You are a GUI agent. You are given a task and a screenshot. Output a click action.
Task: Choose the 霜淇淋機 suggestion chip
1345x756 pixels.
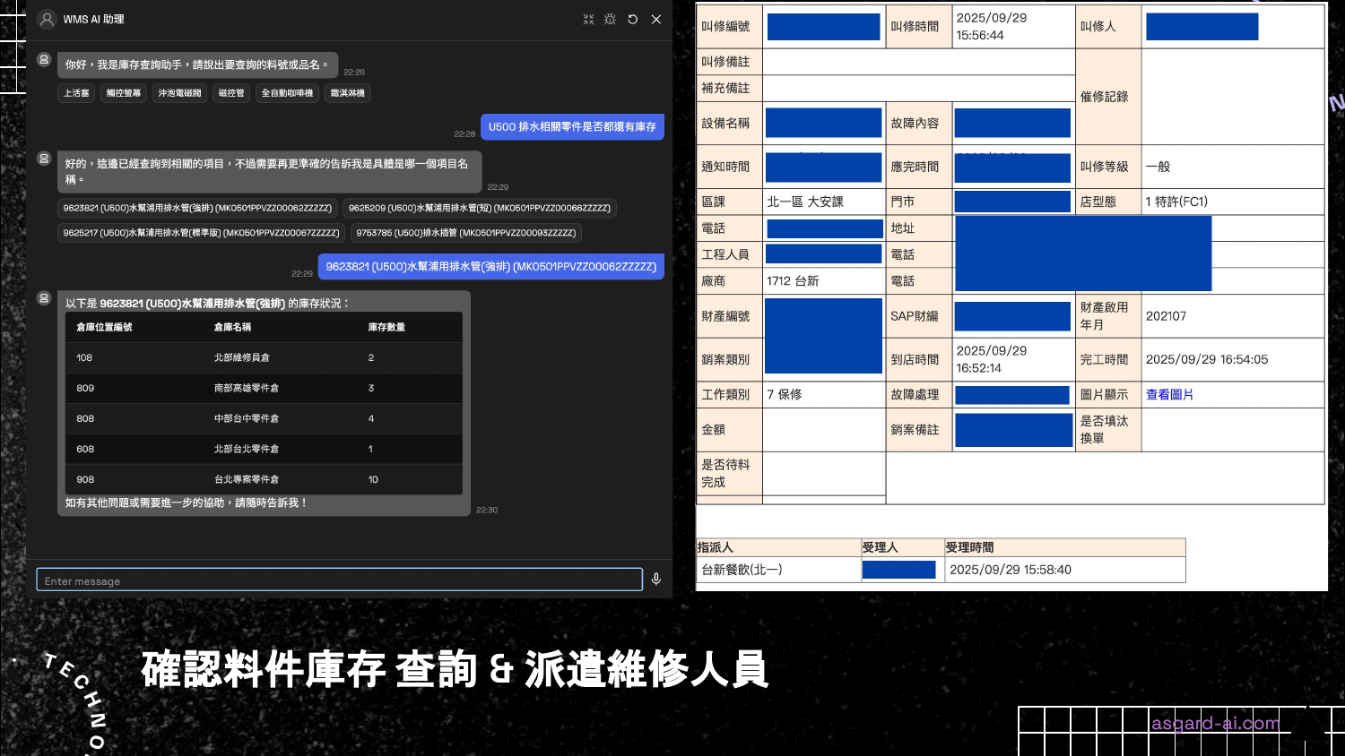tap(348, 93)
